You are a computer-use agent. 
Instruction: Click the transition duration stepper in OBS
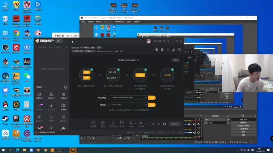(228, 123)
